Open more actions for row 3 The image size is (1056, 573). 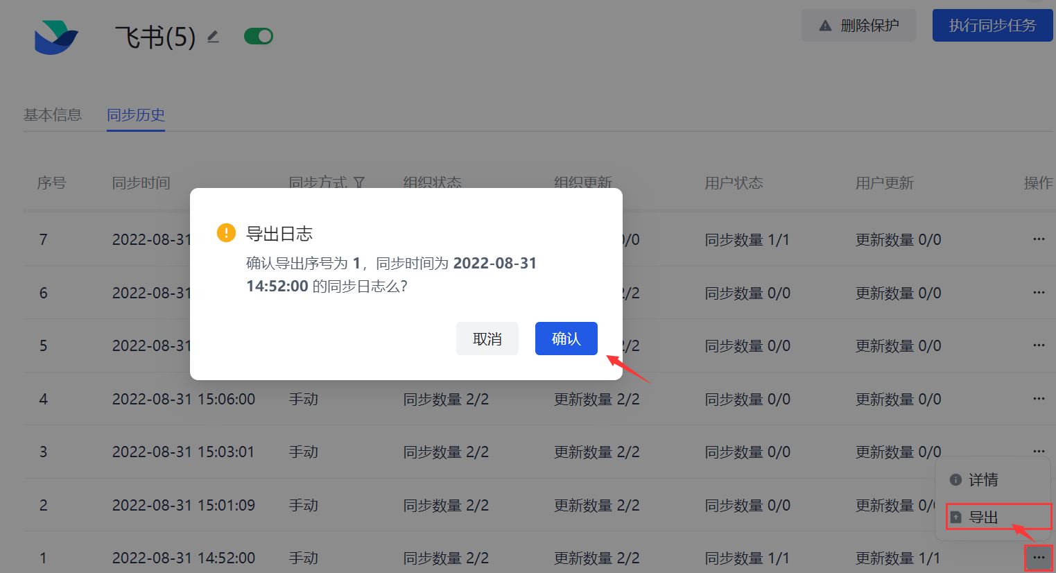[x=1038, y=451]
